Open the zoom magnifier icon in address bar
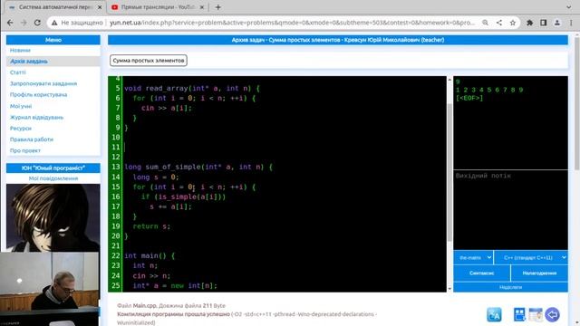 click(x=485, y=23)
